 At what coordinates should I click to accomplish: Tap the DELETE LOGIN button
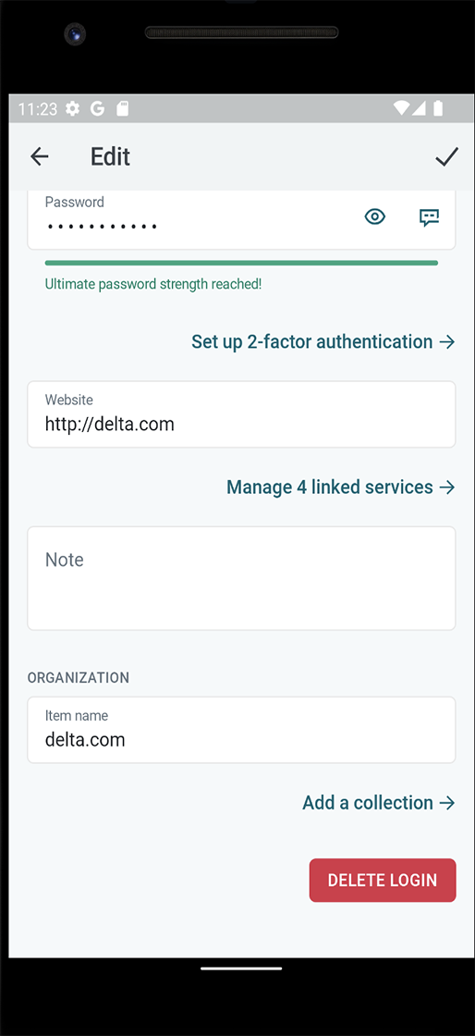[x=383, y=880]
